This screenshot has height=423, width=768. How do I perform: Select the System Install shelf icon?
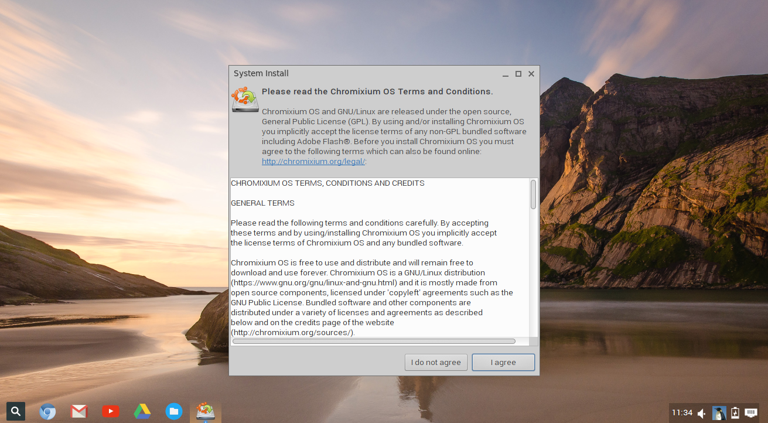(205, 412)
